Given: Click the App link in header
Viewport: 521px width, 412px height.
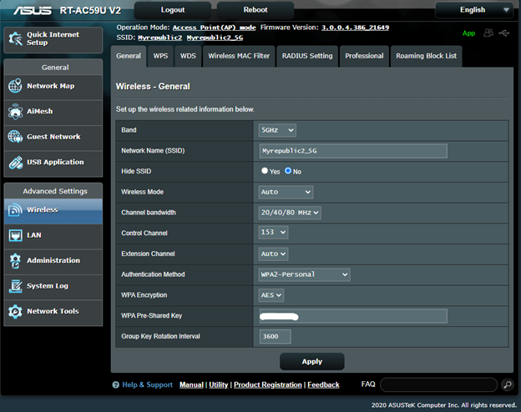Looking at the screenshot, I should tap(468, 33).
